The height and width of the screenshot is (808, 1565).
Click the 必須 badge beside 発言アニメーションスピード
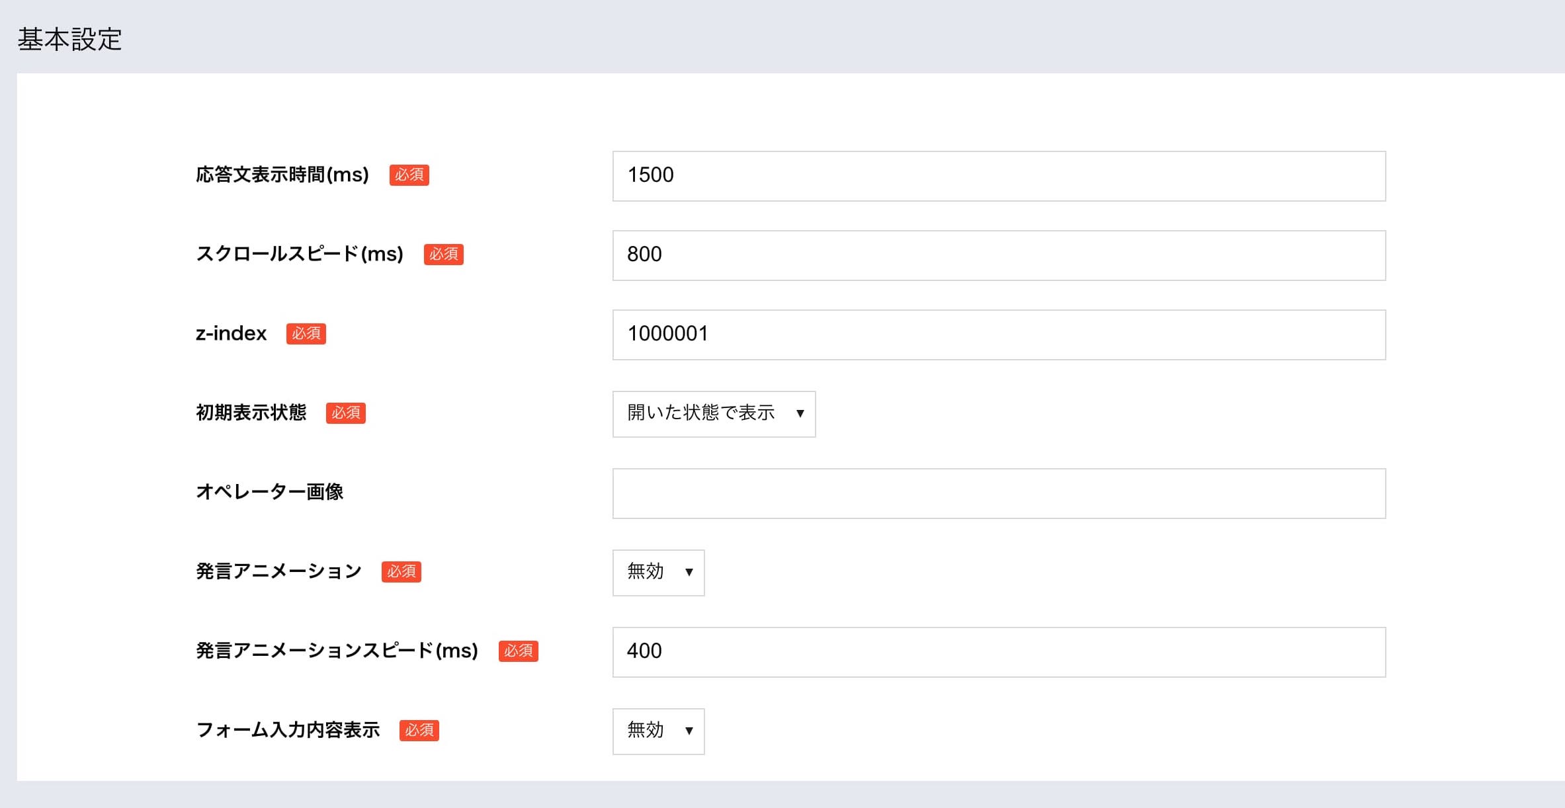pos(519,651)
